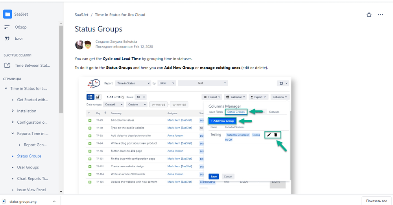This screenshot has height=205, width=393.
Task: Click the SaaSJet space logo icon
Action: 7,14
